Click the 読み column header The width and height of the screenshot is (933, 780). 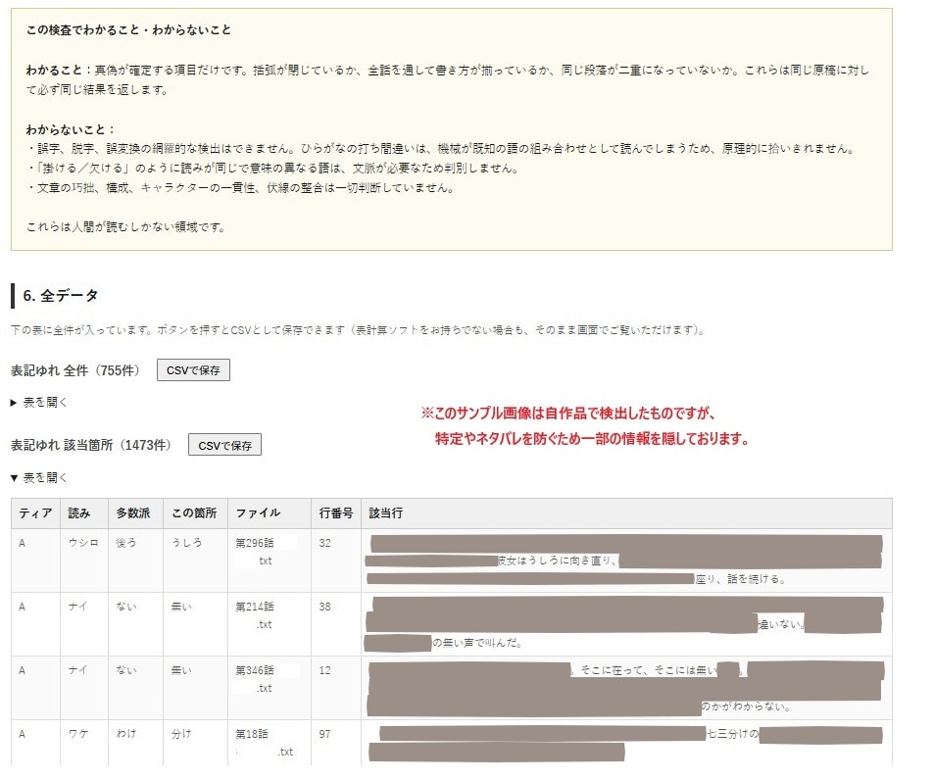pyautogui.click(x=84, y=512)
